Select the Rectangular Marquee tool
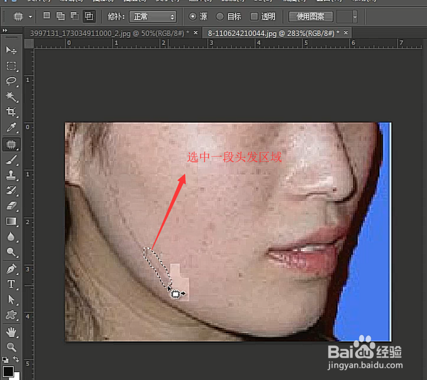 (x=11, y=66)
